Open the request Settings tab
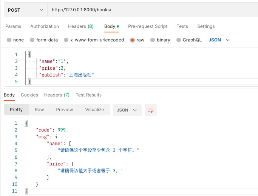This screenshot has width=258, height=196. pyautogui.click(x=206, y=26)
